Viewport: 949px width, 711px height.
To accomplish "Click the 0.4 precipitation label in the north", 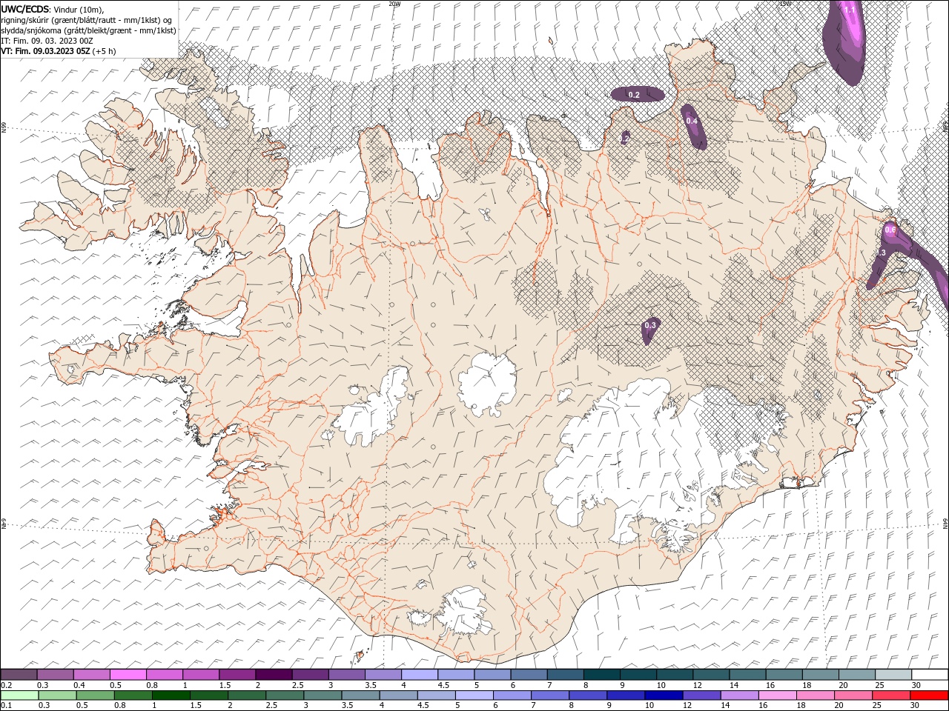I will point(692,121).
